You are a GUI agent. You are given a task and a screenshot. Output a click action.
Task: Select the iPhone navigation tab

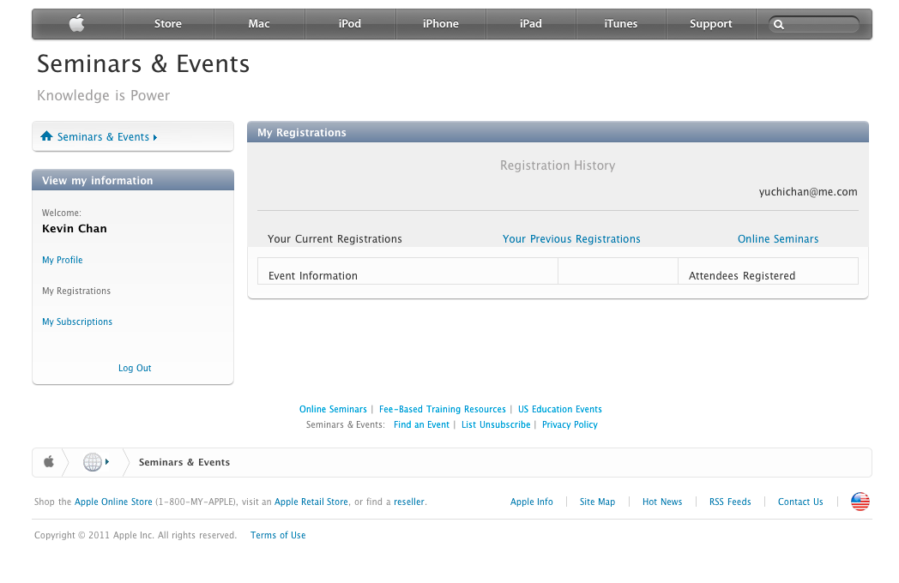coord(440,23)
